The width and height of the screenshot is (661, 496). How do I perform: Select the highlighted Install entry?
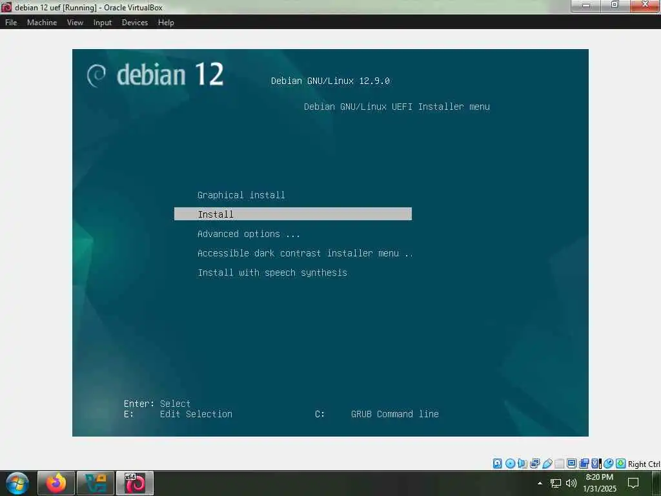coord(293,214)
